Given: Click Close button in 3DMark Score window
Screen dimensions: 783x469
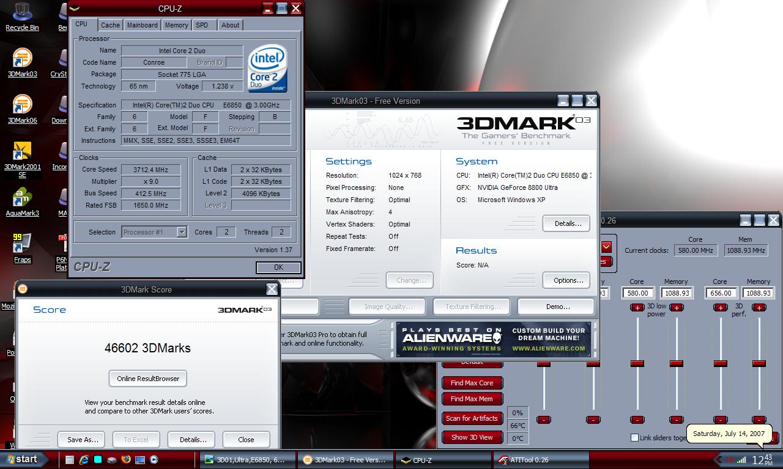Looking at the screenshot, I should point(246,440).
